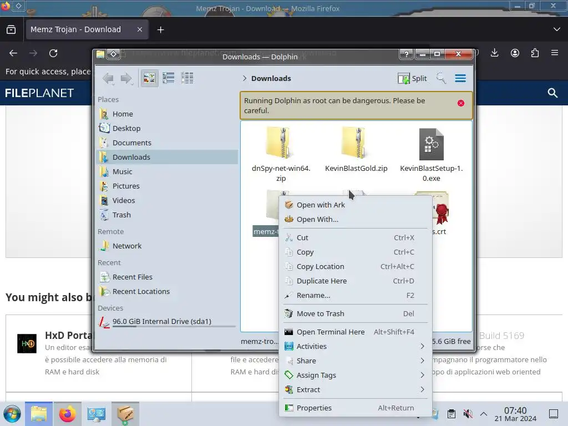Screen dimensions: 568x426
Task: Choose Copy Location from context menu
Action: click(355, 267)
